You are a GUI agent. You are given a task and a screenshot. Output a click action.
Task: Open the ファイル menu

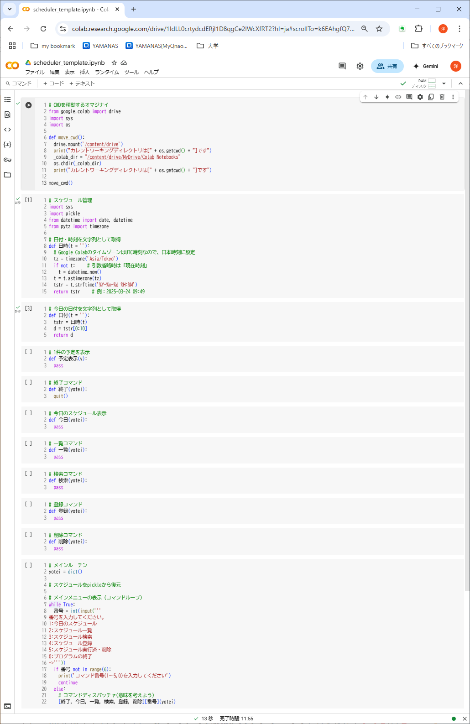point(35,72)
